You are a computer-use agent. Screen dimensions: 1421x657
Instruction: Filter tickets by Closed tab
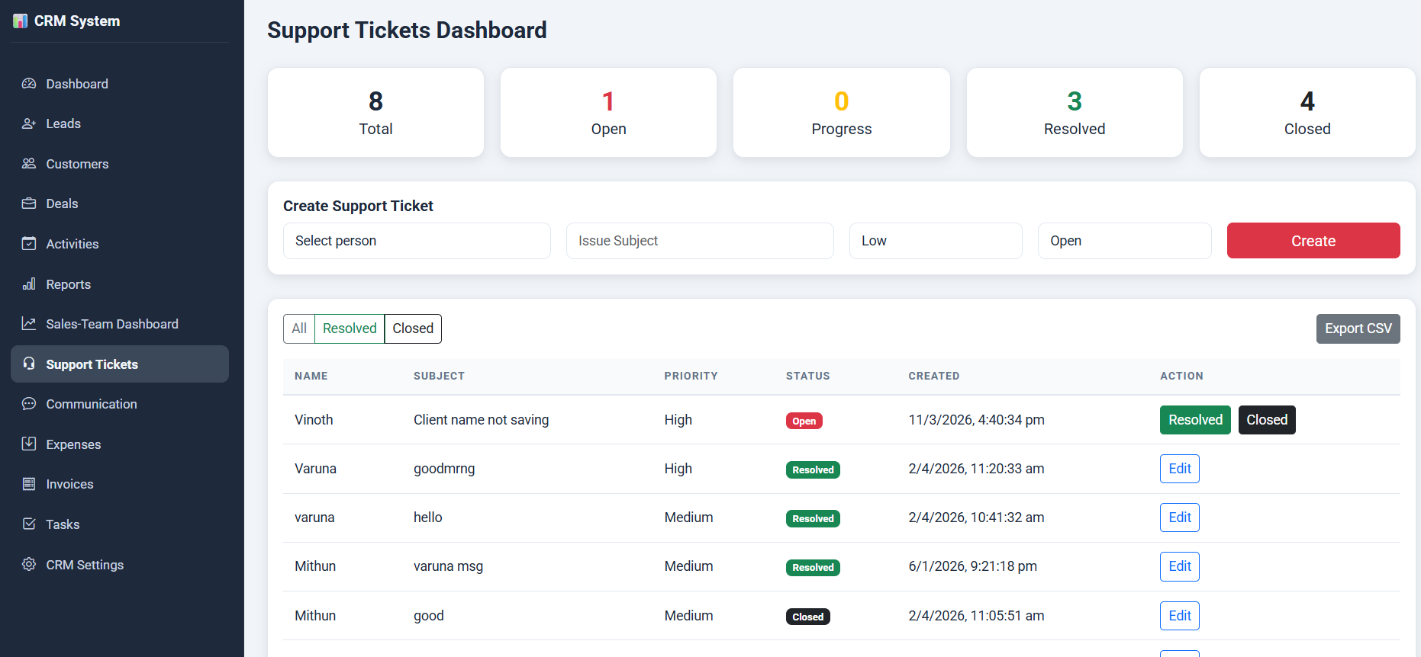click(413, 328)
